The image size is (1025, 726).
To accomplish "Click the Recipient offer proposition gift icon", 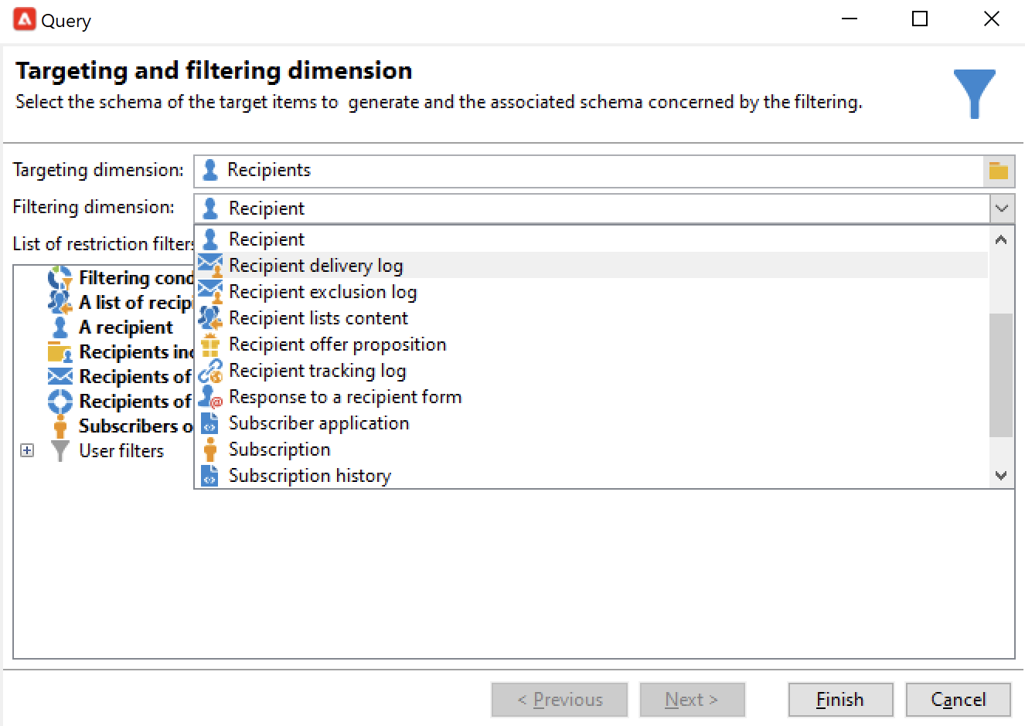I will point(210,344).
